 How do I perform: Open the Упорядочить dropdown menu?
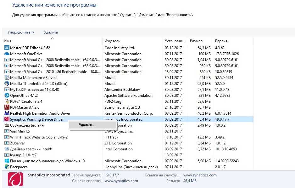pyautogui.click(x=21, y=32)
